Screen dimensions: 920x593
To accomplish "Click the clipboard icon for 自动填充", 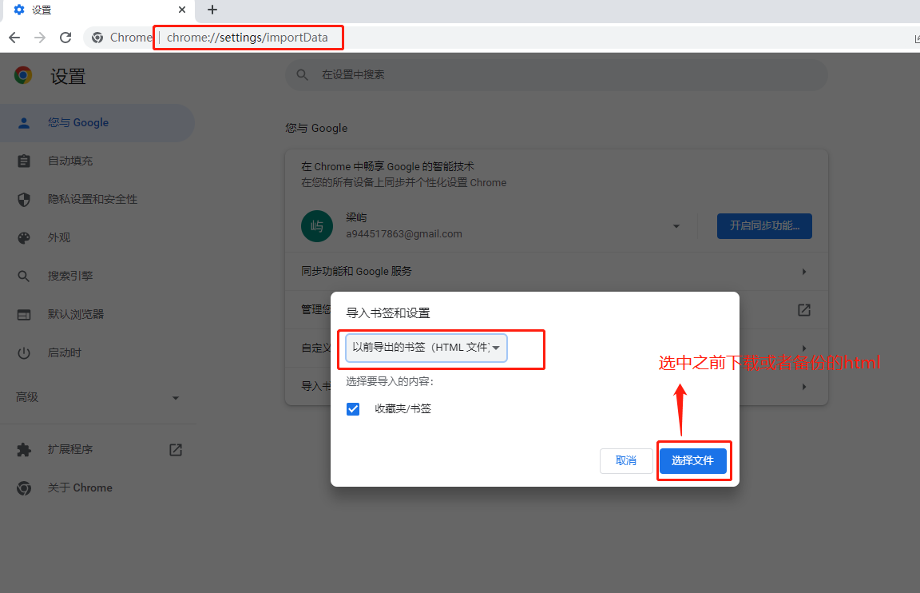I will coord(24,161).
